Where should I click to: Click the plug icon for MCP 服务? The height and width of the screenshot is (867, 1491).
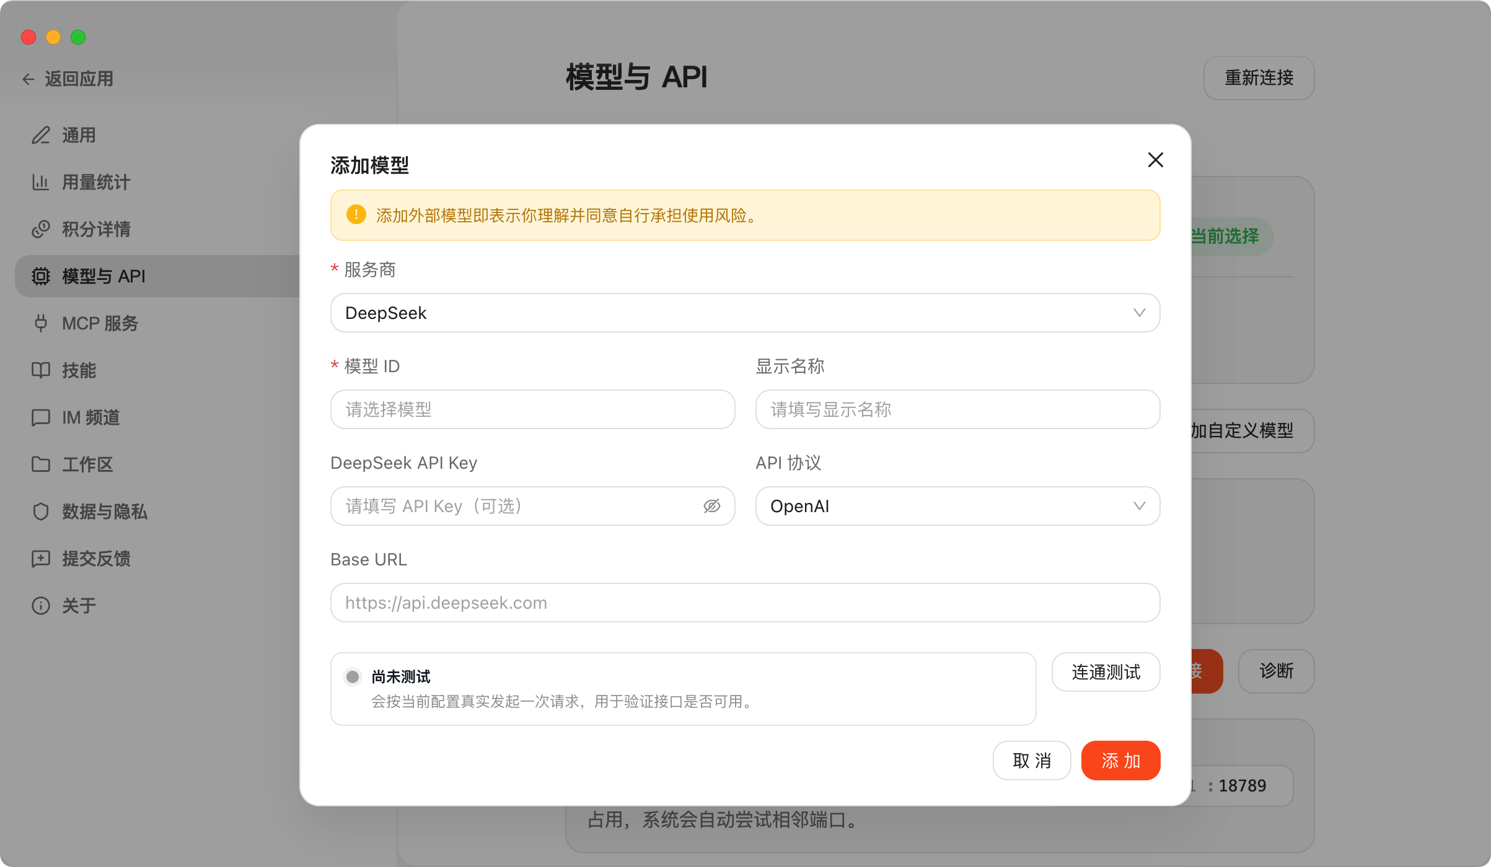point(41,323)
